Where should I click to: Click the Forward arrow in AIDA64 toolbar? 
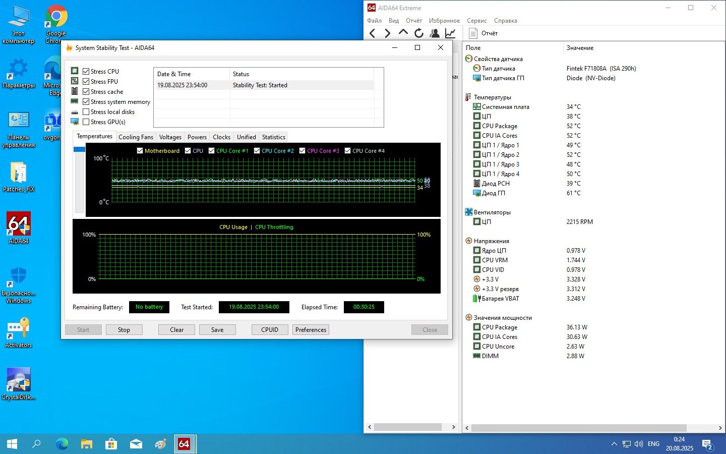pyautogui.click(x=387, y=33)
